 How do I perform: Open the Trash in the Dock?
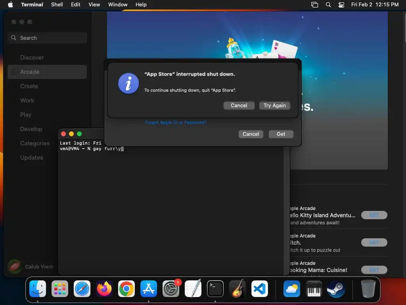click(368, 289)
